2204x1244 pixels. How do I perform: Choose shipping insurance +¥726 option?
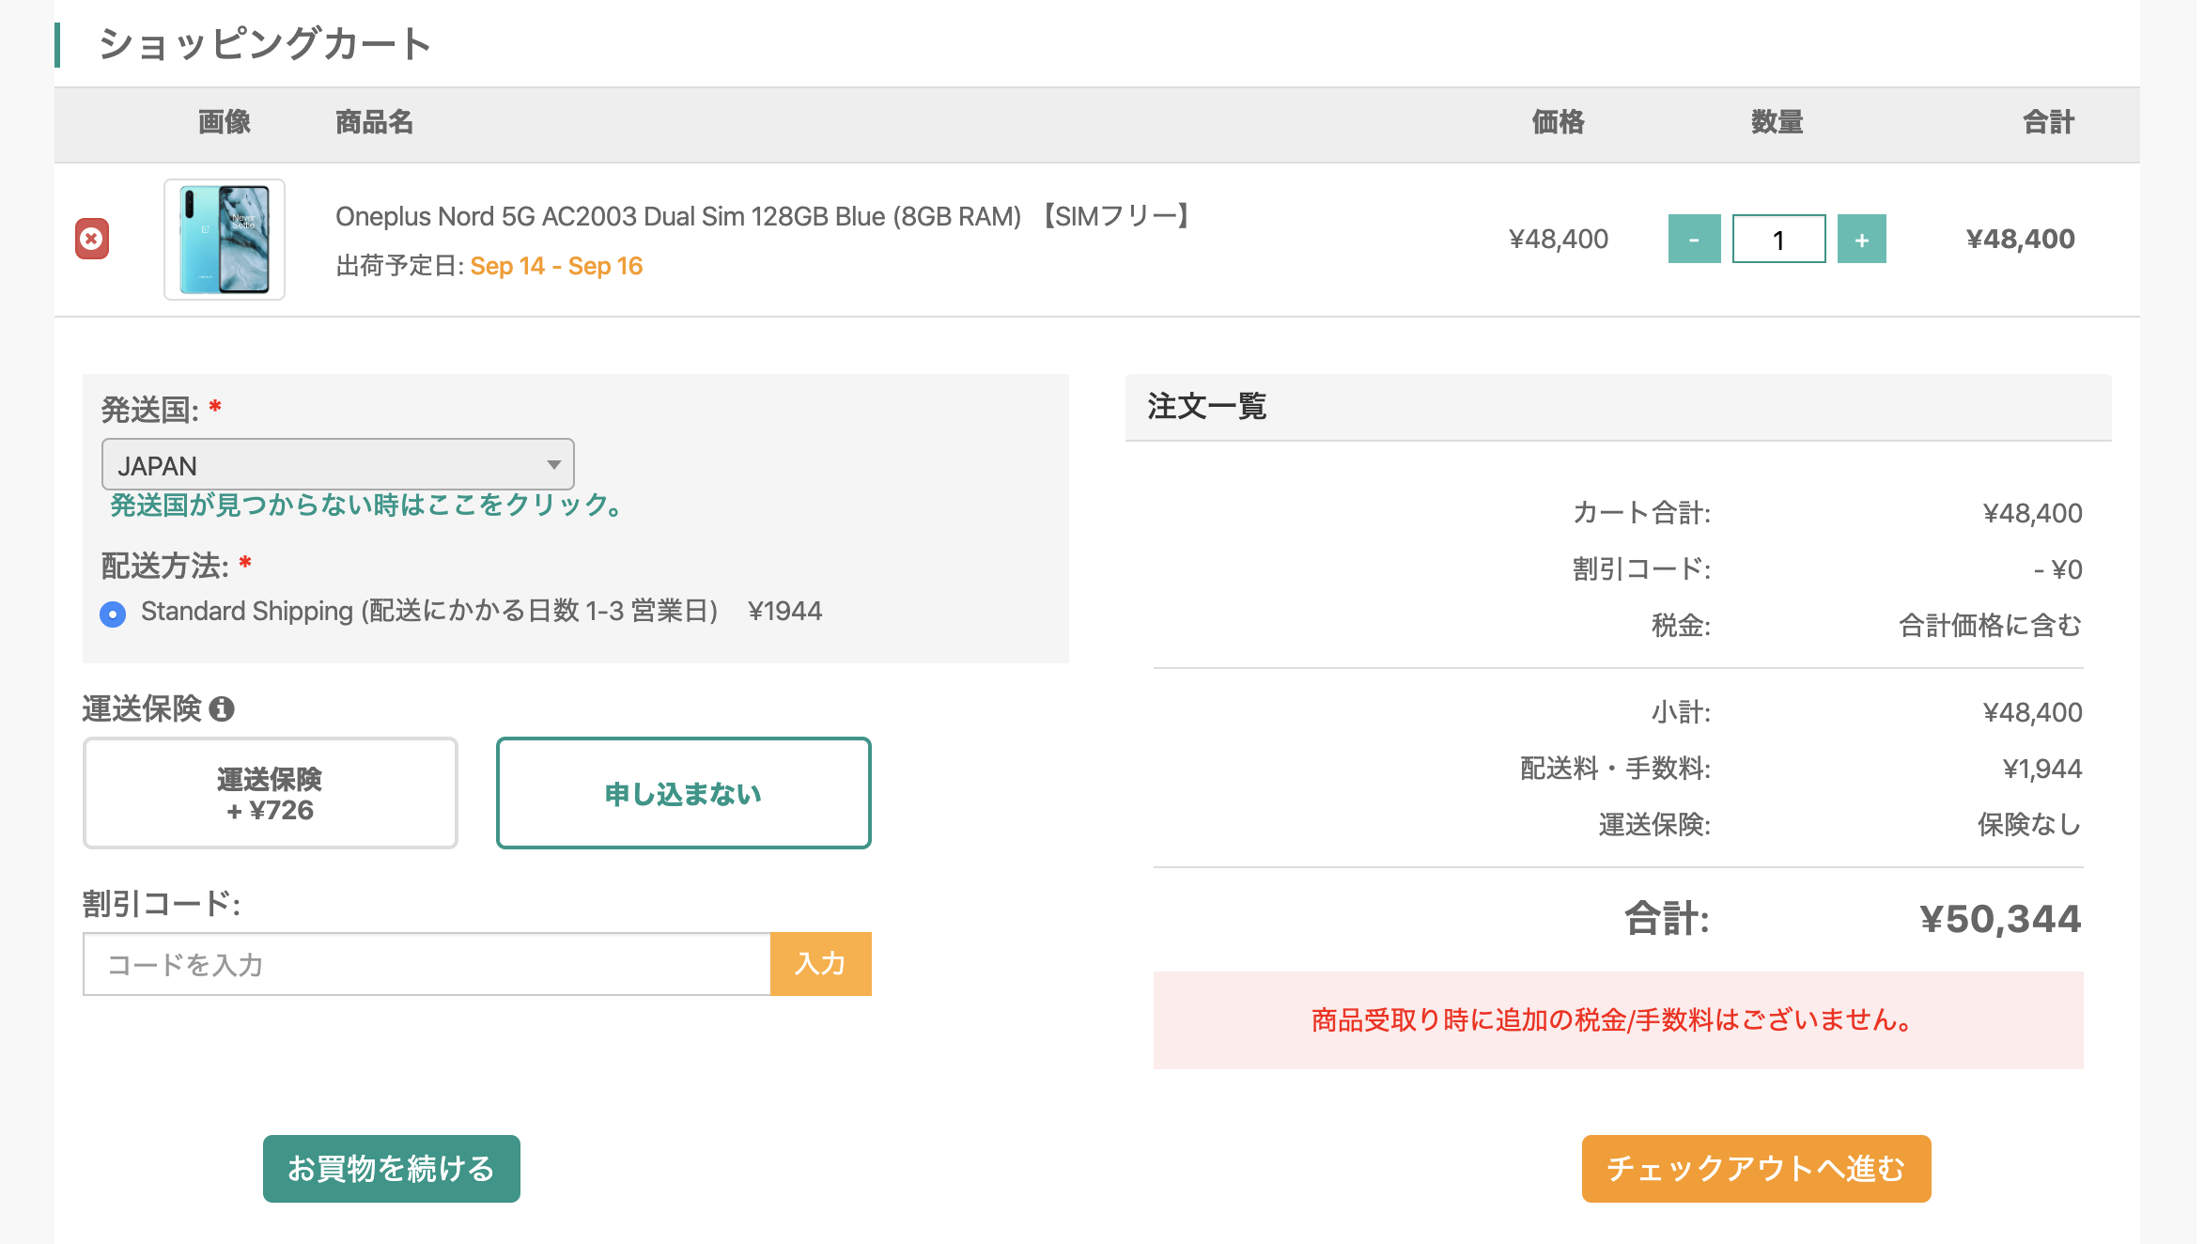271,793
